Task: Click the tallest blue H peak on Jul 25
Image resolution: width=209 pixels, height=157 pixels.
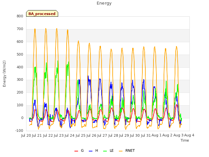Action: click(x=88, y=76)
